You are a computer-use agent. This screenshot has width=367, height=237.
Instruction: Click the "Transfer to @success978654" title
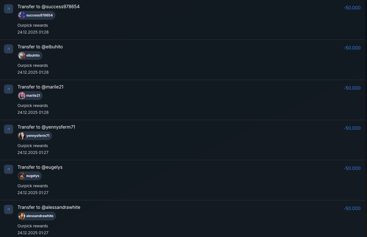pos(48,7)
